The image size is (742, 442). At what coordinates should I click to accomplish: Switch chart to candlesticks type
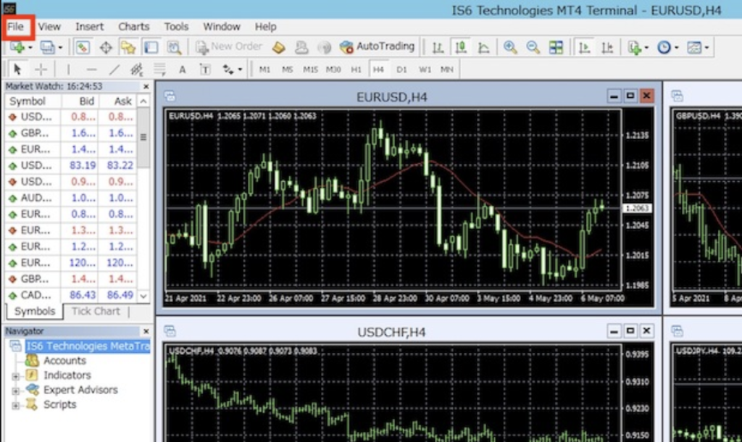click(460, 47)
